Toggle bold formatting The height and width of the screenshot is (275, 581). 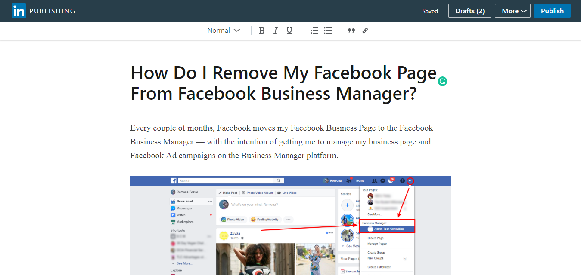click(262, 31)
